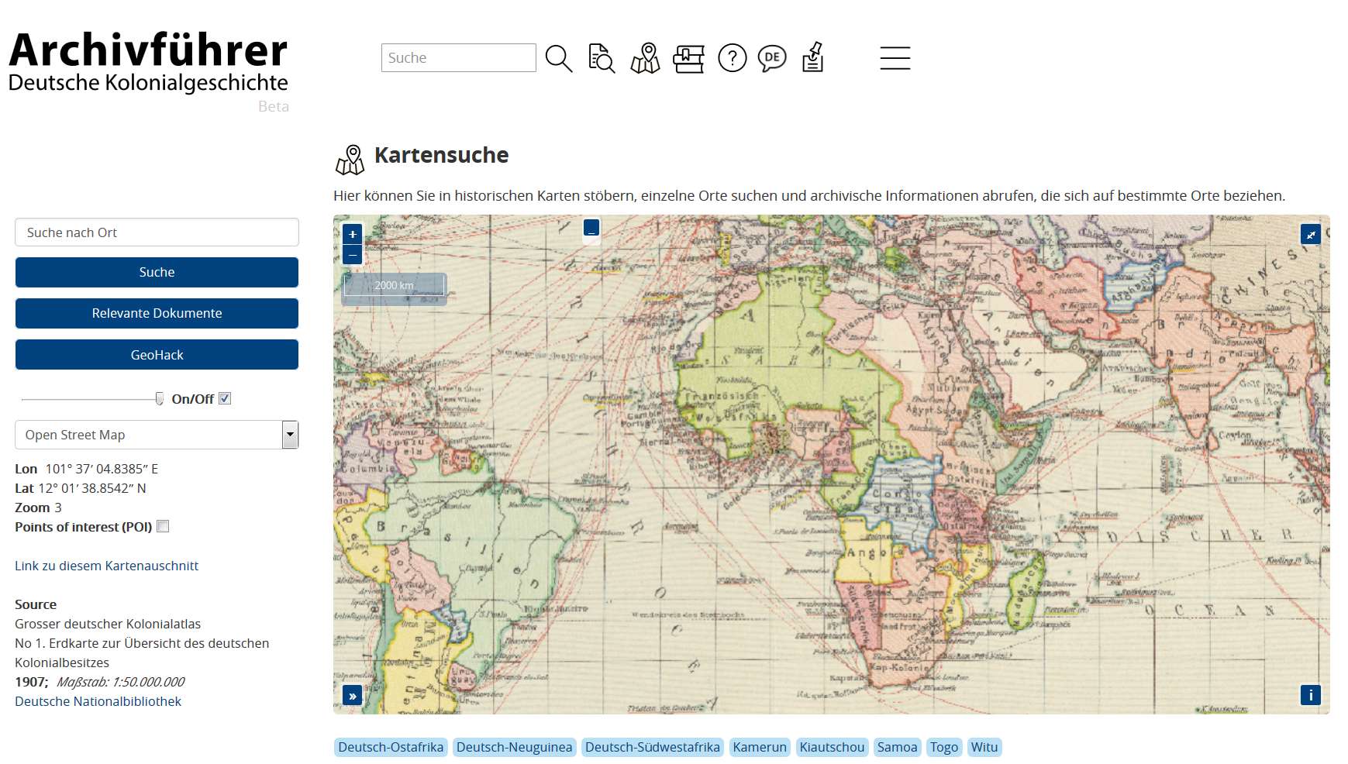Open the hamburger menu
This screenshot has width=1348, height=764.
tap(895, 58)
